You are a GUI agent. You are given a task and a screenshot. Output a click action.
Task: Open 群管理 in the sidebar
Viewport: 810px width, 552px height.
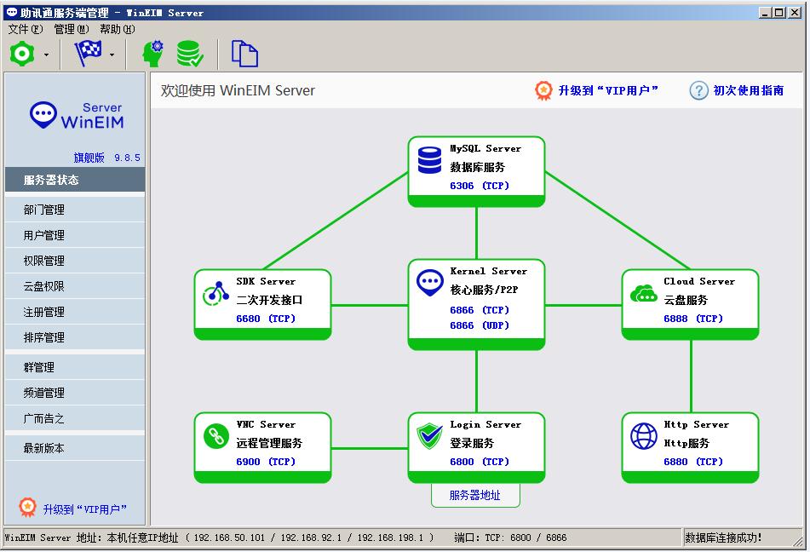click(x=75, y=367)
